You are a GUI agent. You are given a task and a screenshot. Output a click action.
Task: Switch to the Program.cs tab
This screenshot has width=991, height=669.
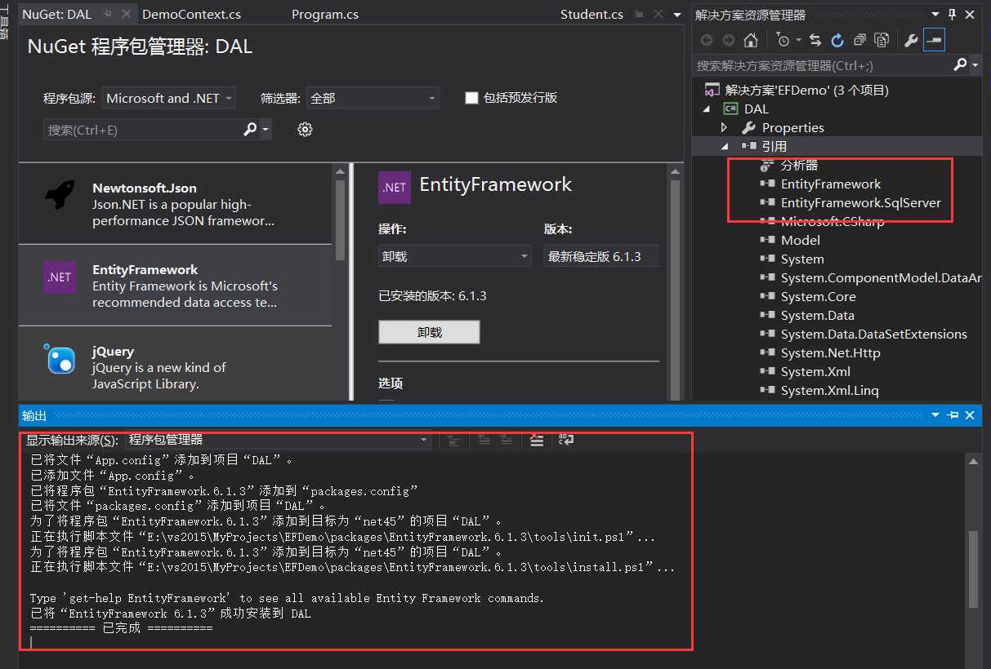point(325,15)
